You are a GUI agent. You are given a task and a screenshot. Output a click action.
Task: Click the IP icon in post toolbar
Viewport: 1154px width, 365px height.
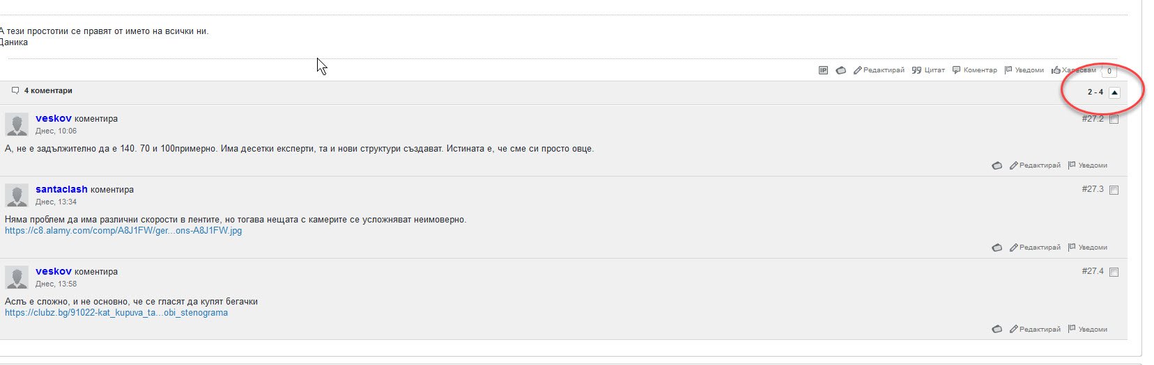point(823,70)
